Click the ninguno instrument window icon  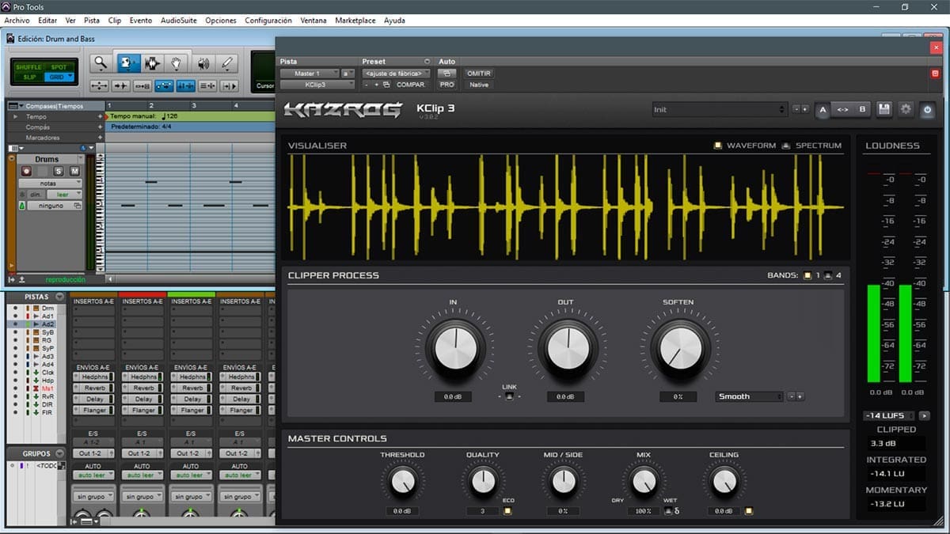click(78, 206)
